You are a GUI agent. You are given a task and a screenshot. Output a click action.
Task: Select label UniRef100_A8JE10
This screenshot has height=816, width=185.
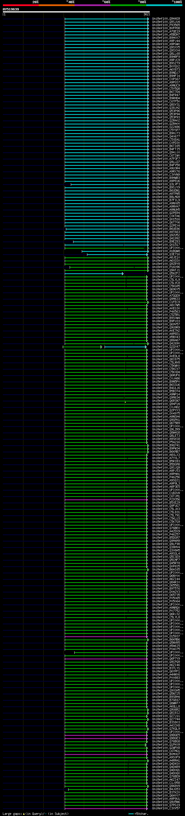pyautogui.click(x=166, y=258)
